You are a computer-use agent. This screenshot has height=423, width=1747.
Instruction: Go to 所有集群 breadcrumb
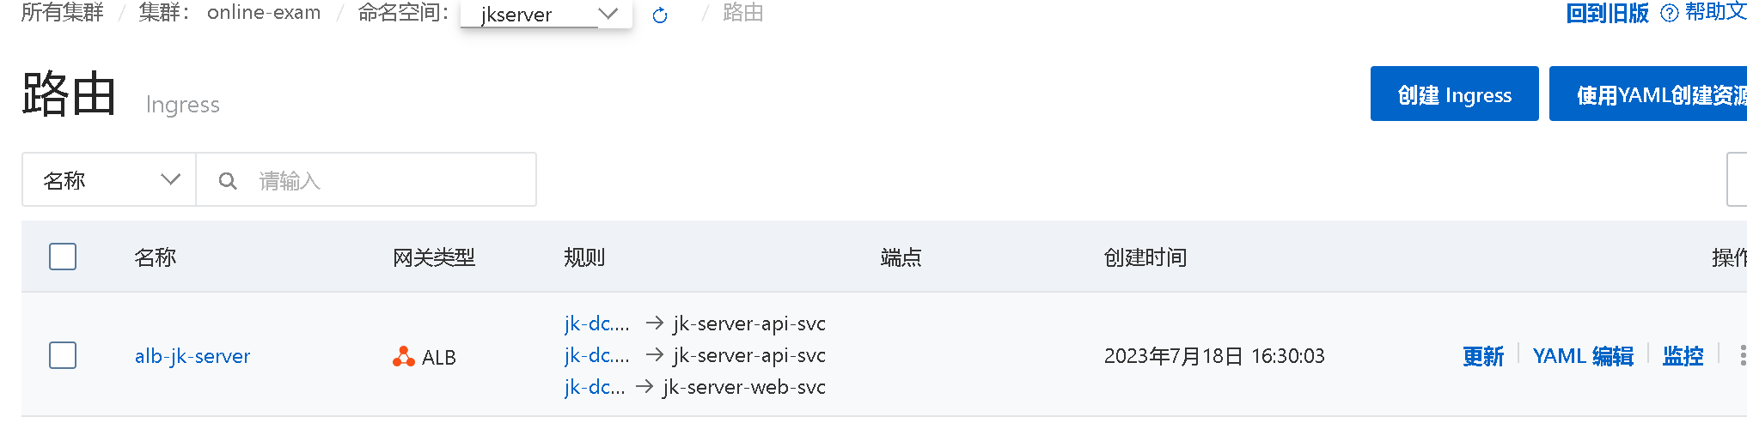coord(63,13)
